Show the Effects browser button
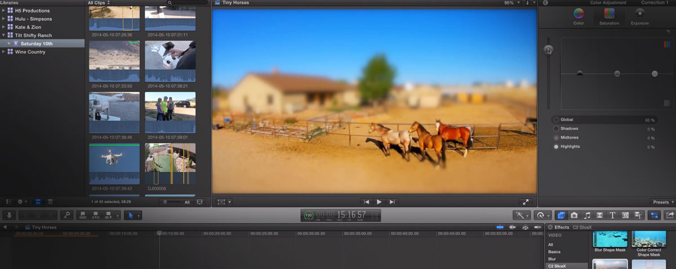Image resolution: width=676 pixels, height=269 pixels. (x=562, y=215)
